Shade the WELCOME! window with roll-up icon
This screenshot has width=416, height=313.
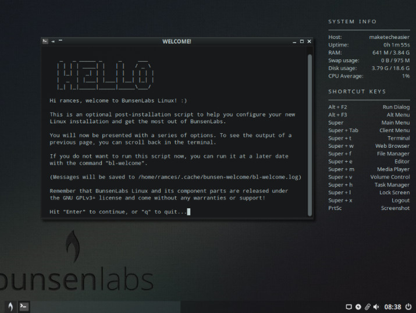(61, 41)
